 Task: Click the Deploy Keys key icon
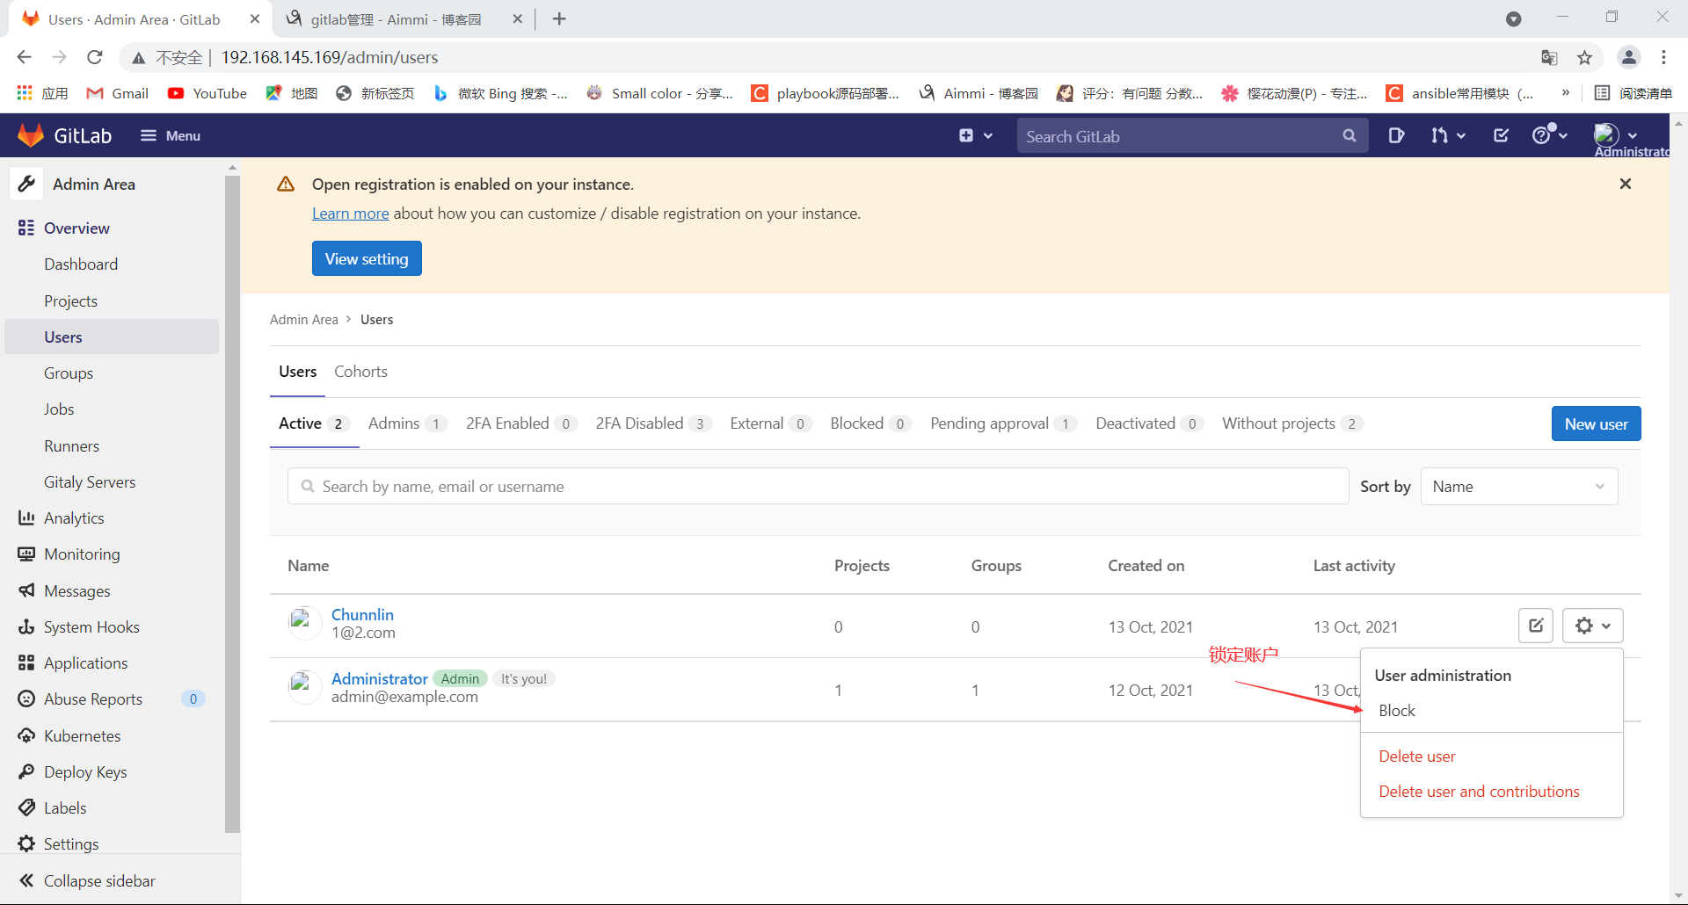(26, 772)
